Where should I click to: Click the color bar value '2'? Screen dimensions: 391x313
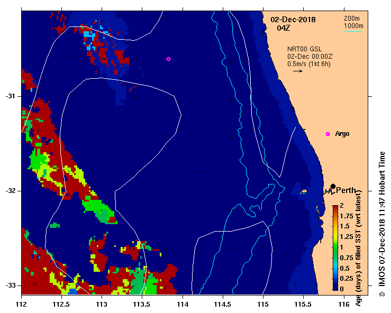(x=342, y=205)
